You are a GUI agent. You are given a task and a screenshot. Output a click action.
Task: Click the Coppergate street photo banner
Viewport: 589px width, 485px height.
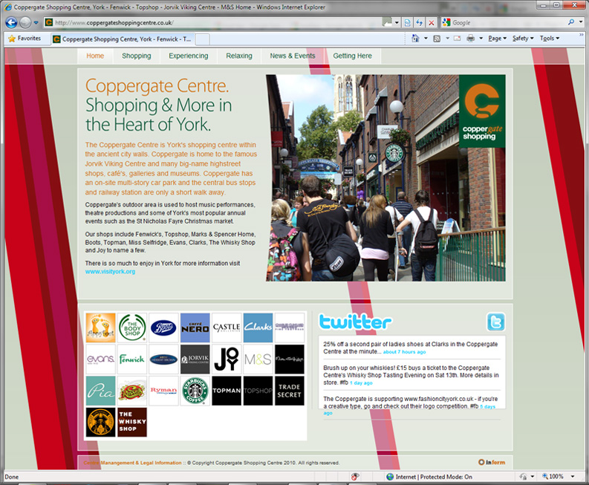click(385, 178)
